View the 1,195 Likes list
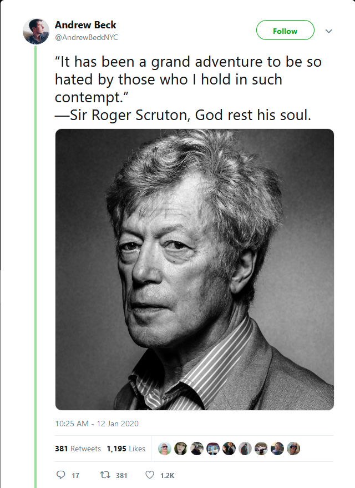Viewport: 355px width, 488px height. click(126, 449)
